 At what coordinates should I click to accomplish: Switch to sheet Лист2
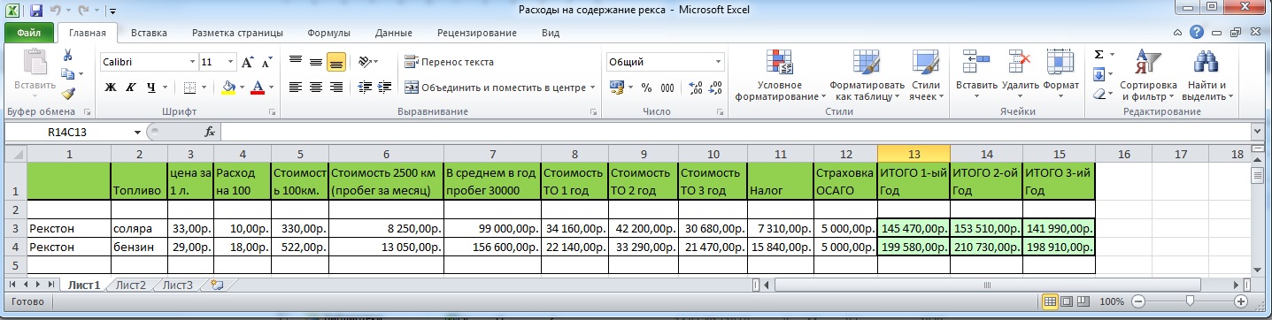click(130, 285)
